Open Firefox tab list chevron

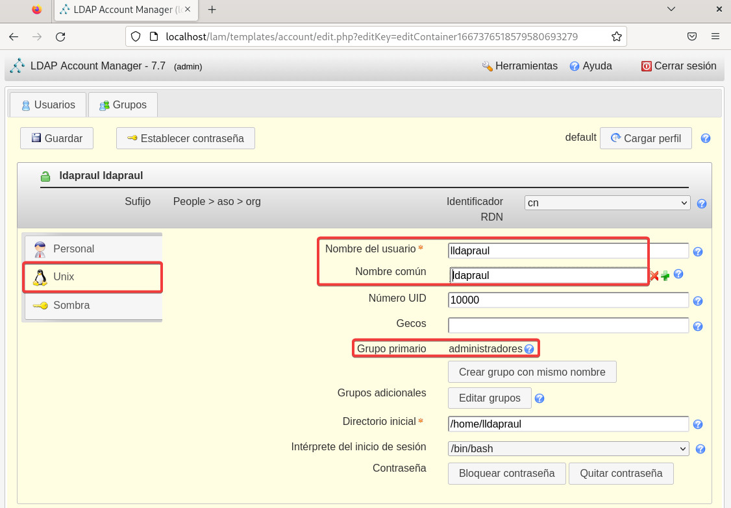671,9
